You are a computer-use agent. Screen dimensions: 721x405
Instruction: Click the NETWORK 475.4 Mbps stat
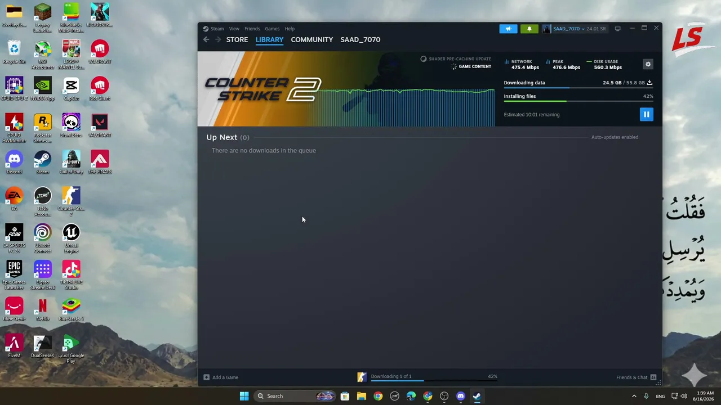522,65
